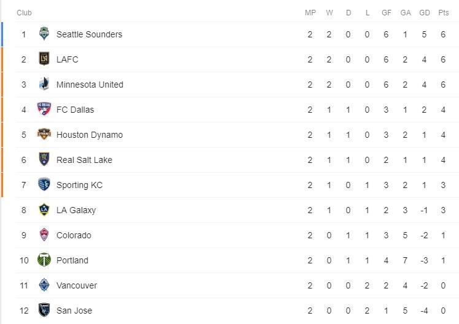459x324 pixels.
Task: Click the Seattle Sounders crest icon
Action: [x=44, y=34]
